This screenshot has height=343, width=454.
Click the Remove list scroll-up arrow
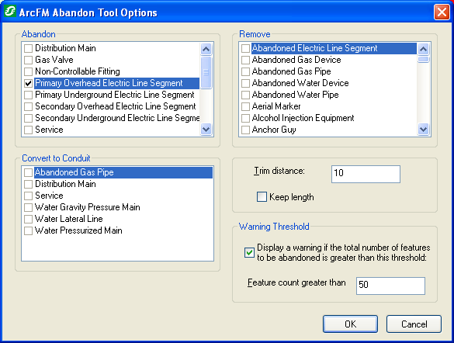(x=423, y=49)
